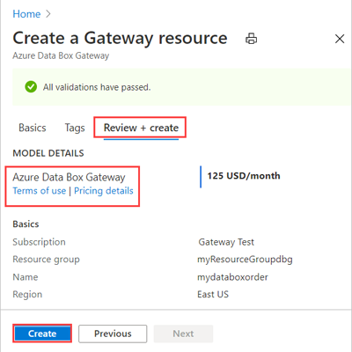Click the All validations have passed message
This screenshot has width=352, height=352.
(97, 87)
